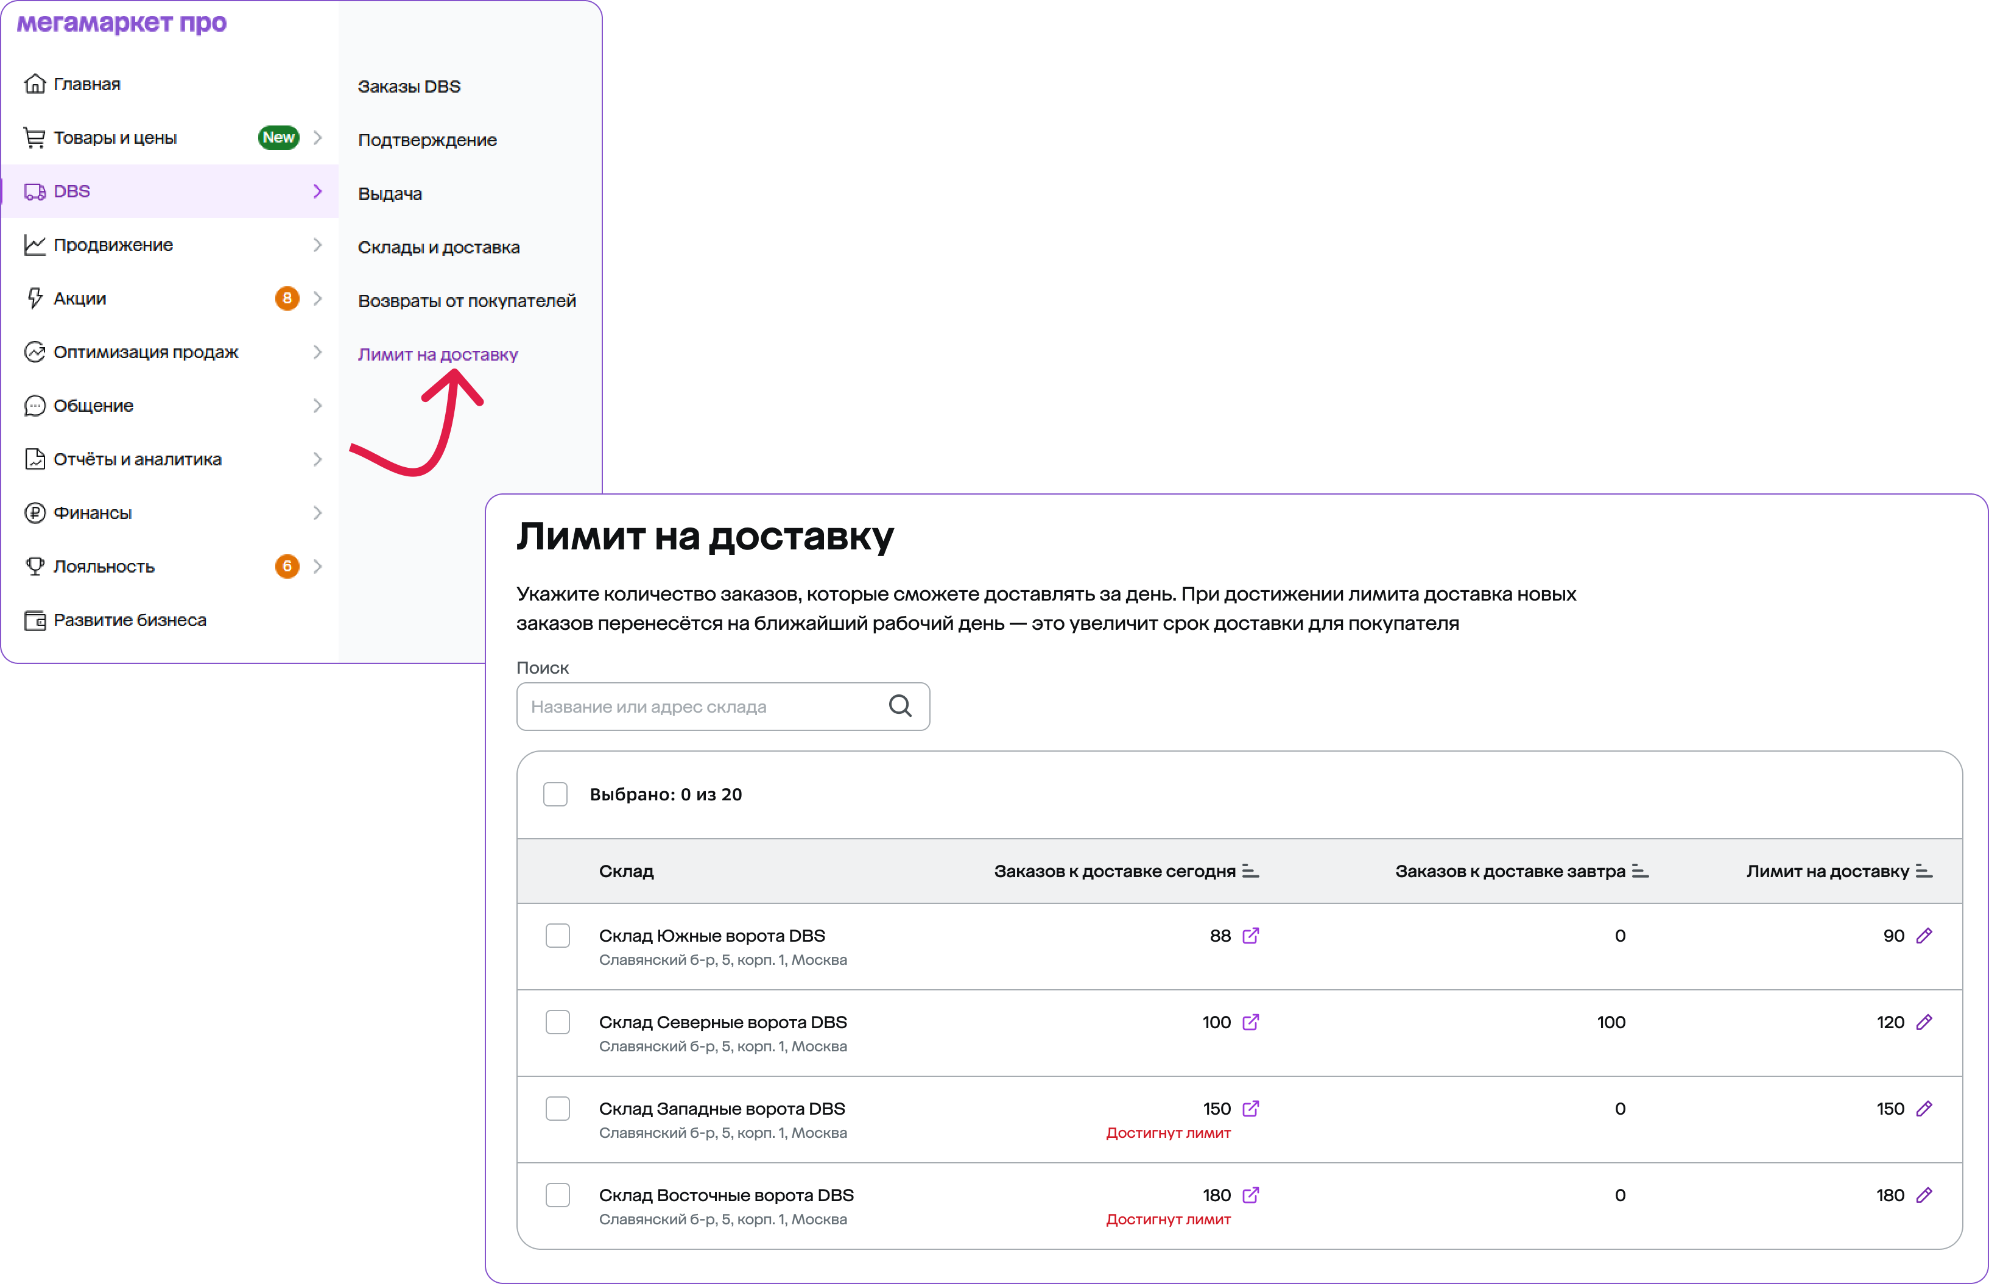Click the Склад Западные ворота DBS name

click(x=722, y=1109)
